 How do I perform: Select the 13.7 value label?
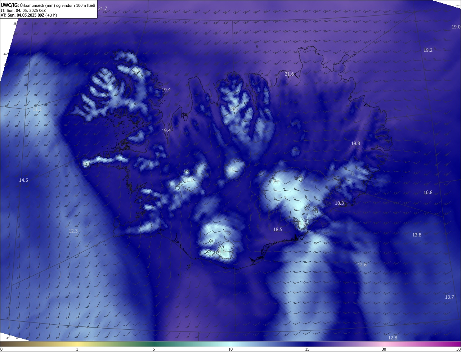[449, 297]
